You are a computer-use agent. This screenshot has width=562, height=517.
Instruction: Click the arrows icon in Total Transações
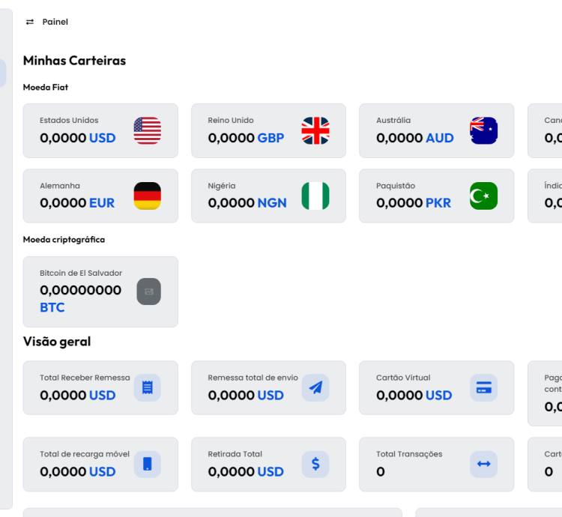(483, 465)
